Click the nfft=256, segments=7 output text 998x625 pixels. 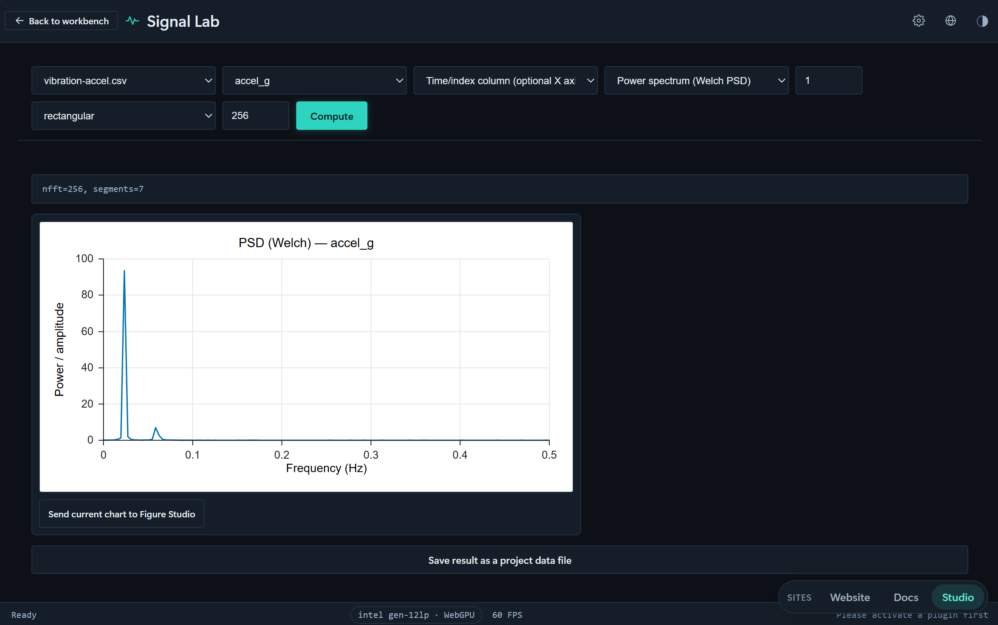(x=93, y=189)
